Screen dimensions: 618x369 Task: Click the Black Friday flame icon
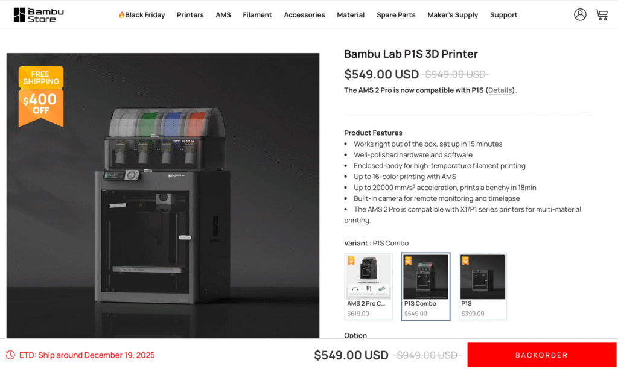tap(121, 15)
